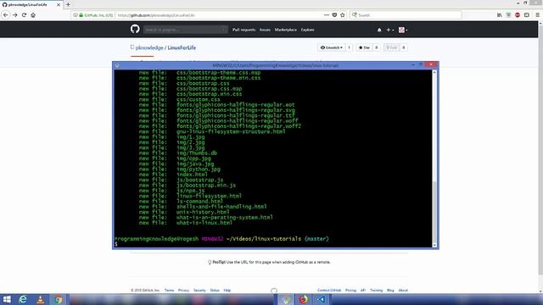This screenshot has width=543, height=305.
Task: Click the github.com address bar
Action: [x=218, y=15]
